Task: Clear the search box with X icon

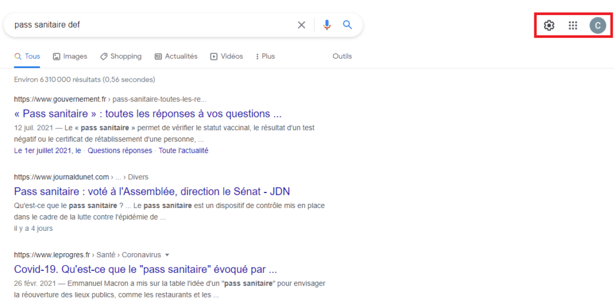Action: (301, 25)
